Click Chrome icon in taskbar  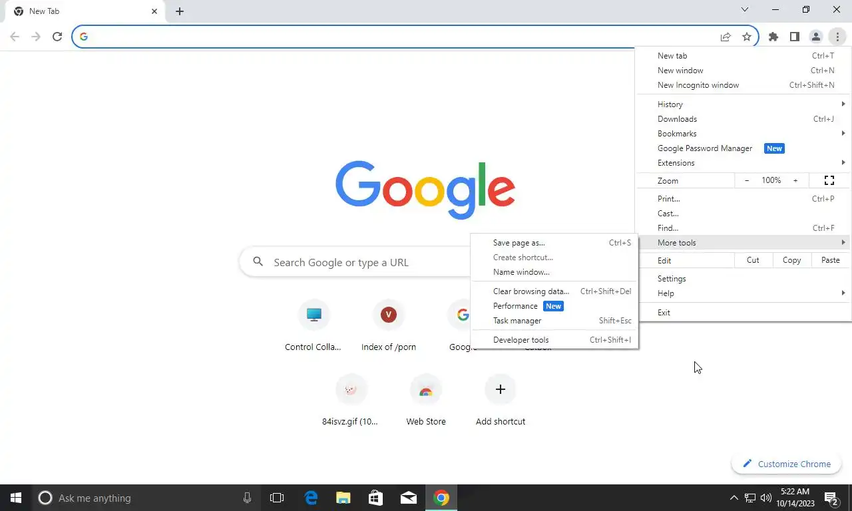(441, 498)
